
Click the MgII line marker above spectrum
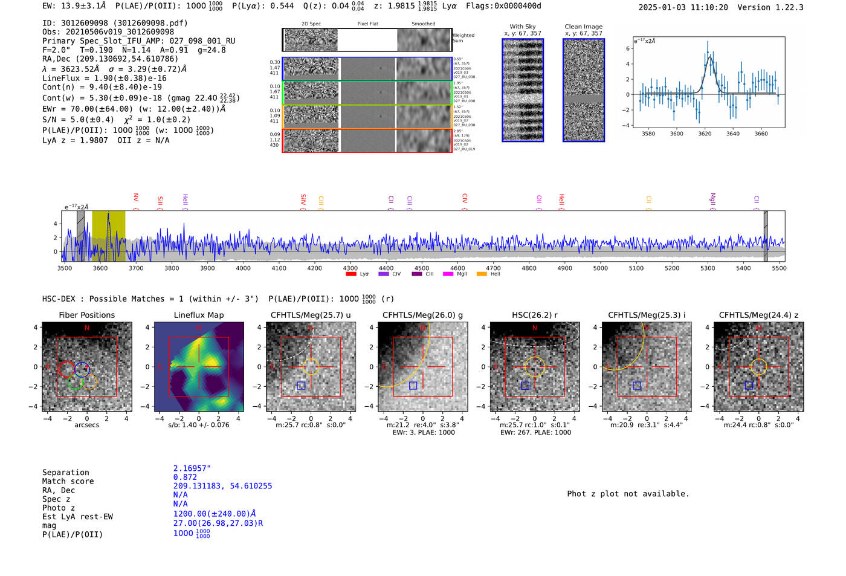tap(712, 199)
